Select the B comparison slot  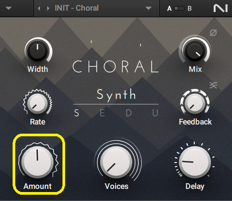coord(189,8)
